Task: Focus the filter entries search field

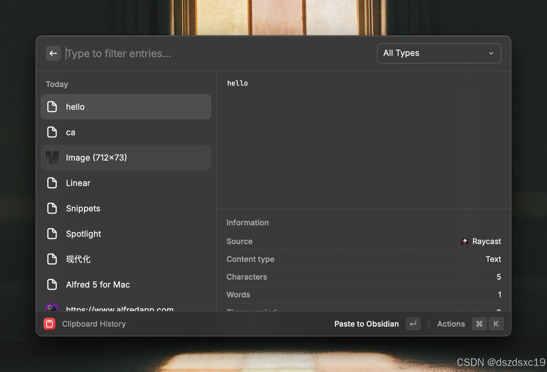Action: 219,53
